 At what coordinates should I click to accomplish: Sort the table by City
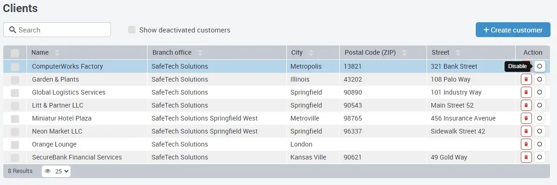(311, 52)
